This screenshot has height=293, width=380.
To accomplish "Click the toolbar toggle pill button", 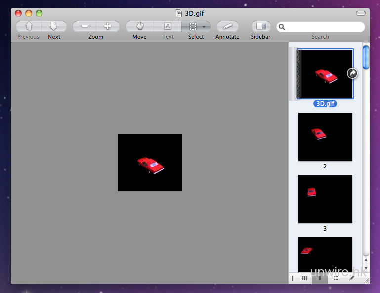I will tap(361, 13).
